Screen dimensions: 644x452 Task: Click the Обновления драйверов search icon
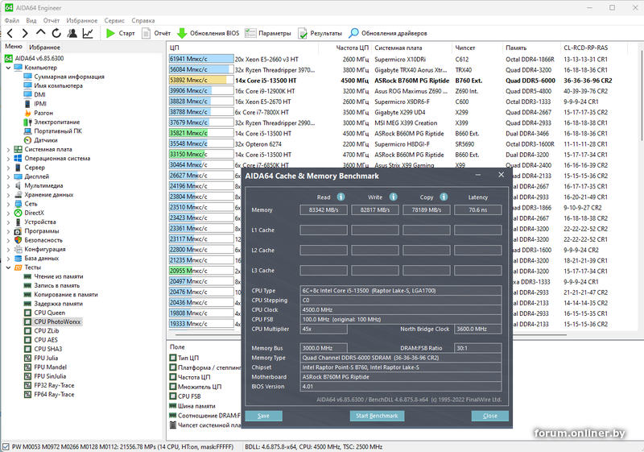coord(353,33)
